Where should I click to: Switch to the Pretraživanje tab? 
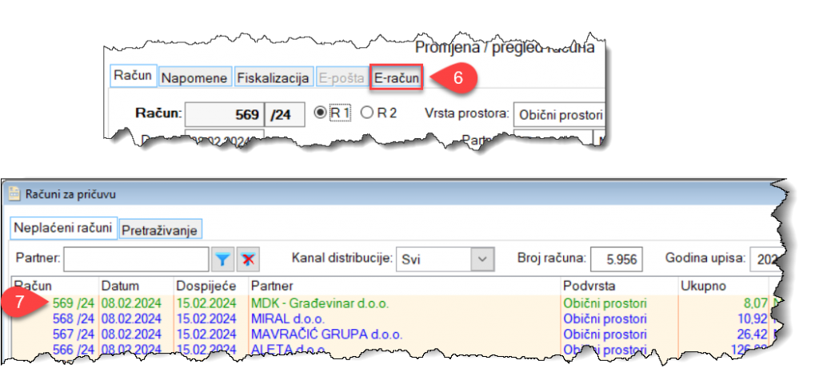[x=160, y=230]
